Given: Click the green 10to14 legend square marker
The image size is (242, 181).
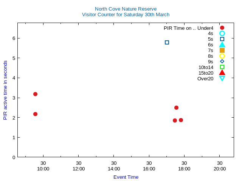Looking at the screenshot, I should click(222, 67).
